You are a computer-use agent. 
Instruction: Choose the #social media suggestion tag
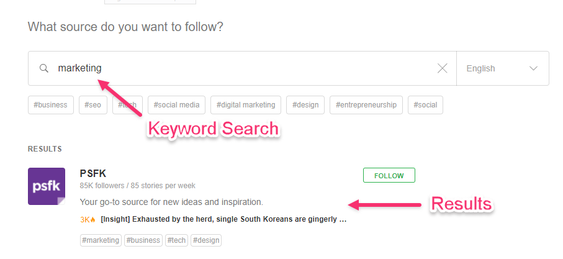(176, 105)
